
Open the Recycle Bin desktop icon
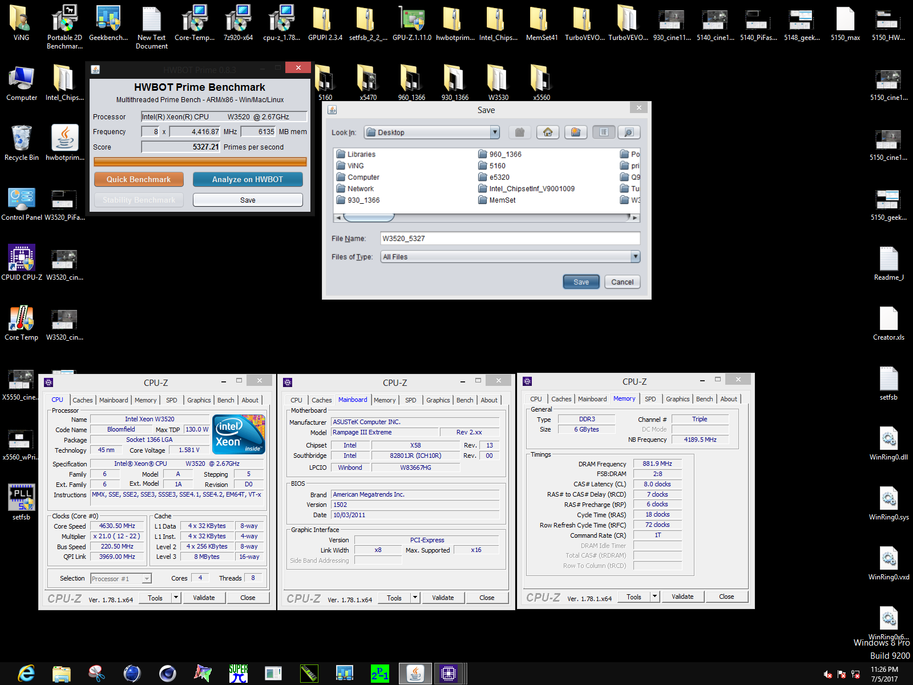tap(22, 143)
